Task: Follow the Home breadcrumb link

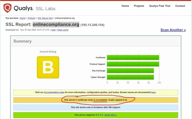Action: click(22, 18)
